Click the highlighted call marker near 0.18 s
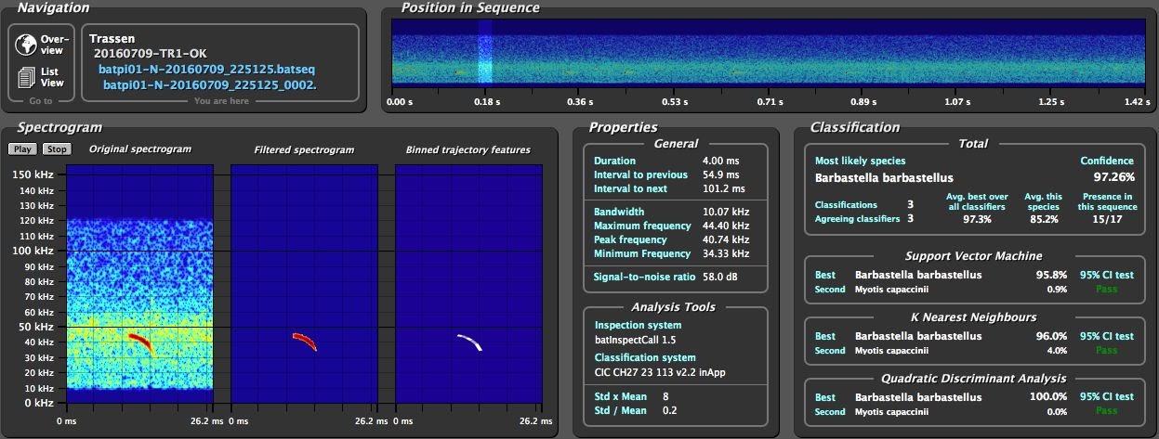 pyautogui.click(x=484, y=56)
